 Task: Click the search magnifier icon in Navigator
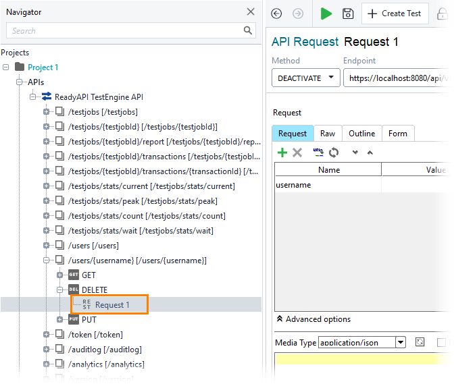(x=249, y=30)
